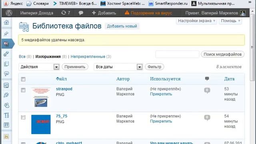This screenshot has width=256, height=144.
Task: Show more bookmarks chevron
Action: [250, 2]
